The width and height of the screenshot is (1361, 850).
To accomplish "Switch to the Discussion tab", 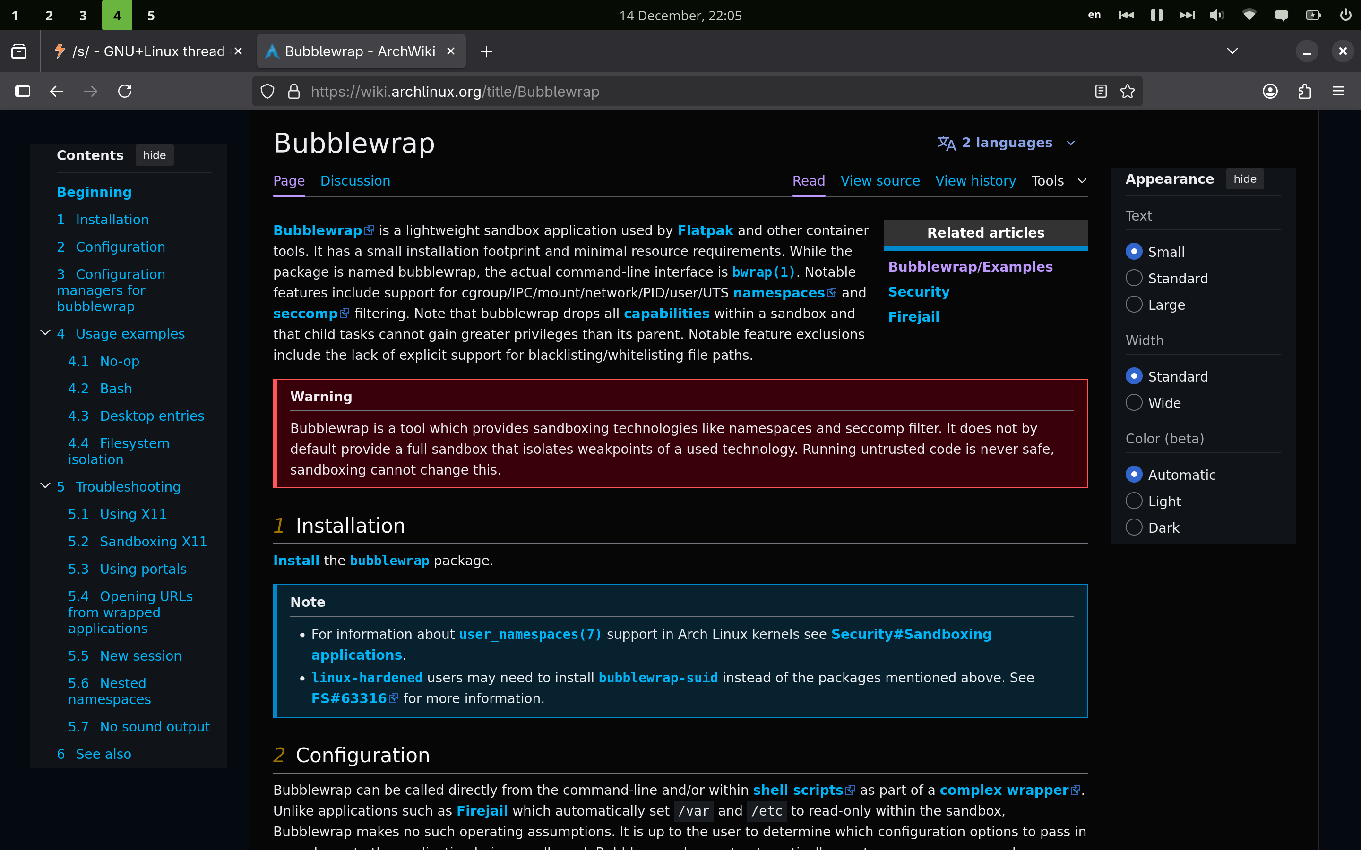I will tap(355, 181).
